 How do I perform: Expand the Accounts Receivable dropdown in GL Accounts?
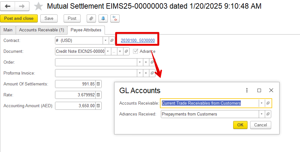coord(262,103)
